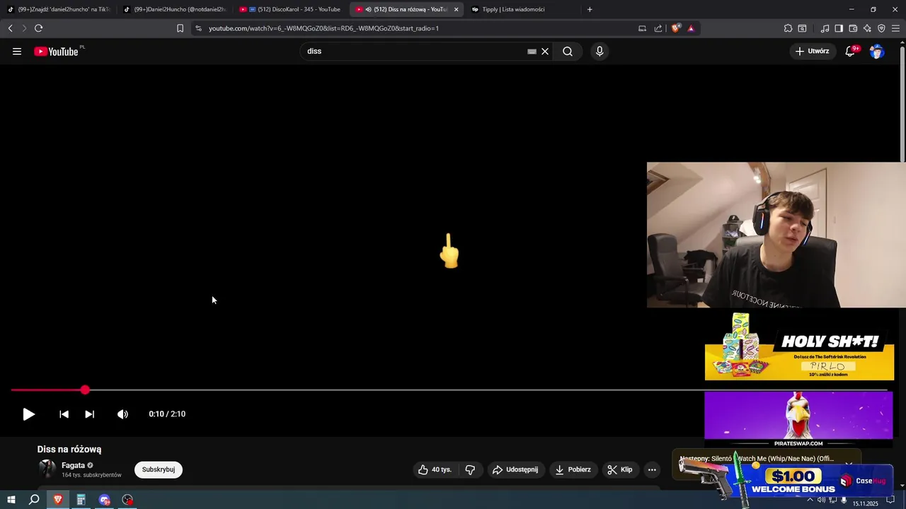Click the PirateSwap.com chicken ad banner
This screenshot has width=906, height=509.
(x=798, y=419)
